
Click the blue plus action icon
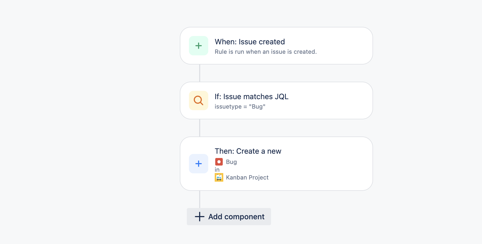(x=199, y=163)
